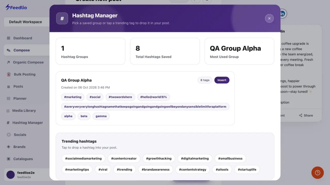
Task: Click the Feedlio logo
Action: click(x=16, y=7)
